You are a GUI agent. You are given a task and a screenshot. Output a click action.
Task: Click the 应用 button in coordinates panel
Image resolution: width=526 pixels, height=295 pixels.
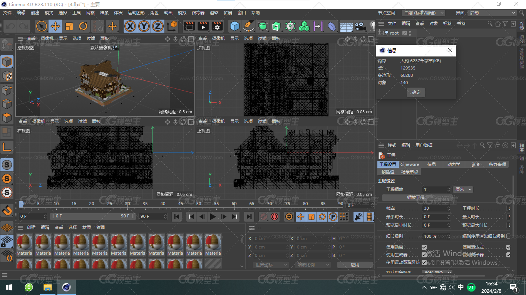point(355,265)
